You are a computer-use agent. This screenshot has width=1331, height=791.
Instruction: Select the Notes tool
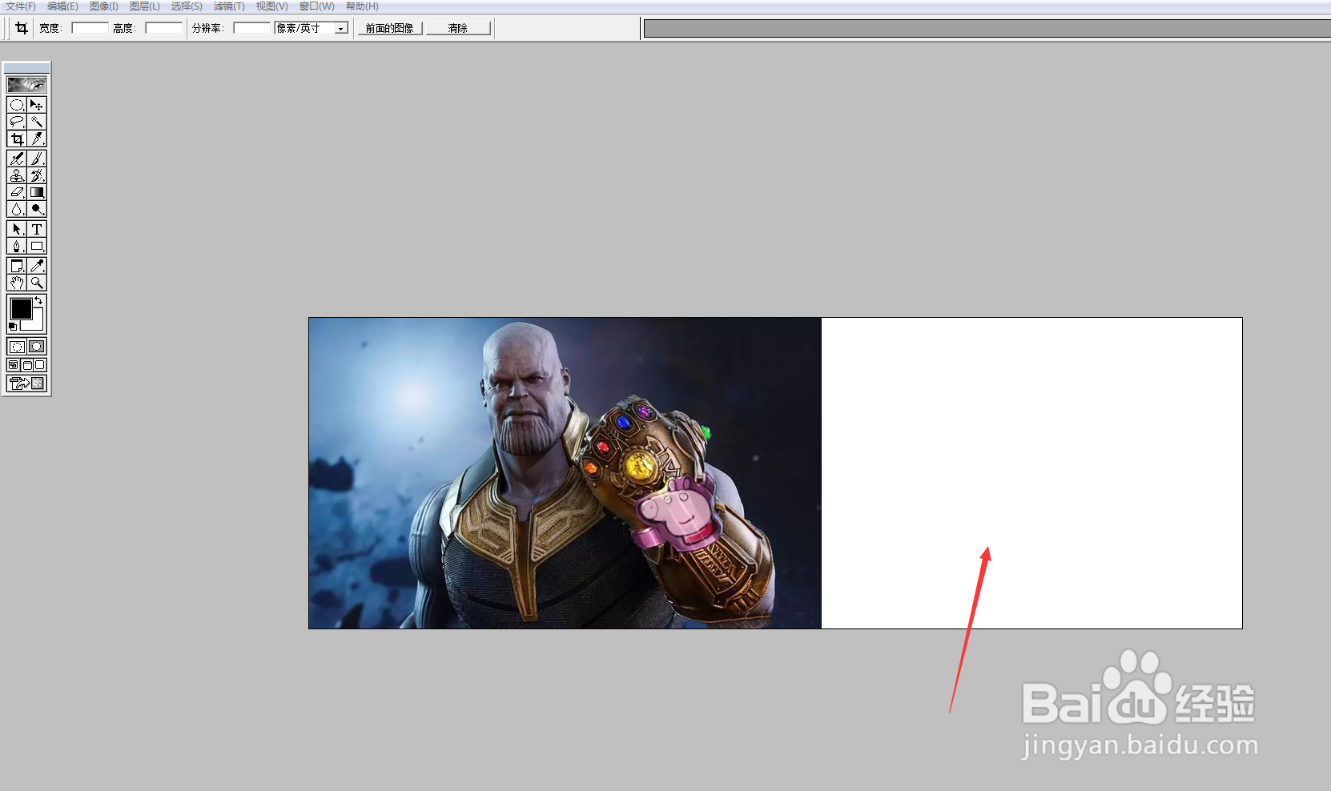click(x=17, y=266)
